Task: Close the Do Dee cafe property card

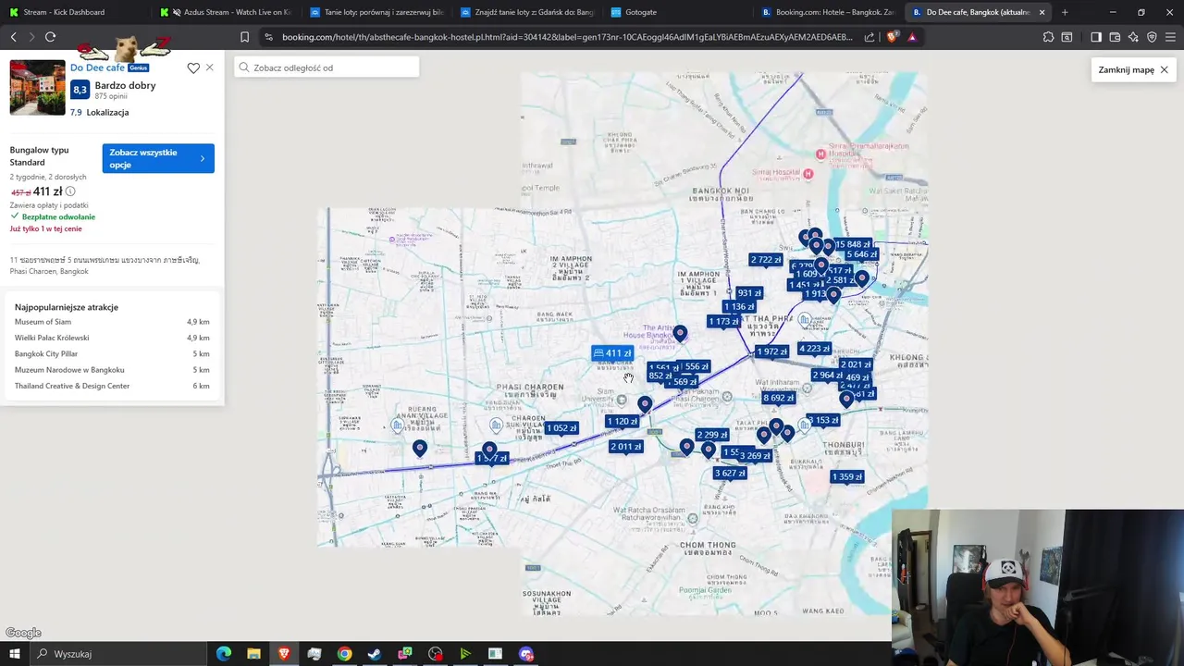Action: pyautogui.click(x=210, y=68)
